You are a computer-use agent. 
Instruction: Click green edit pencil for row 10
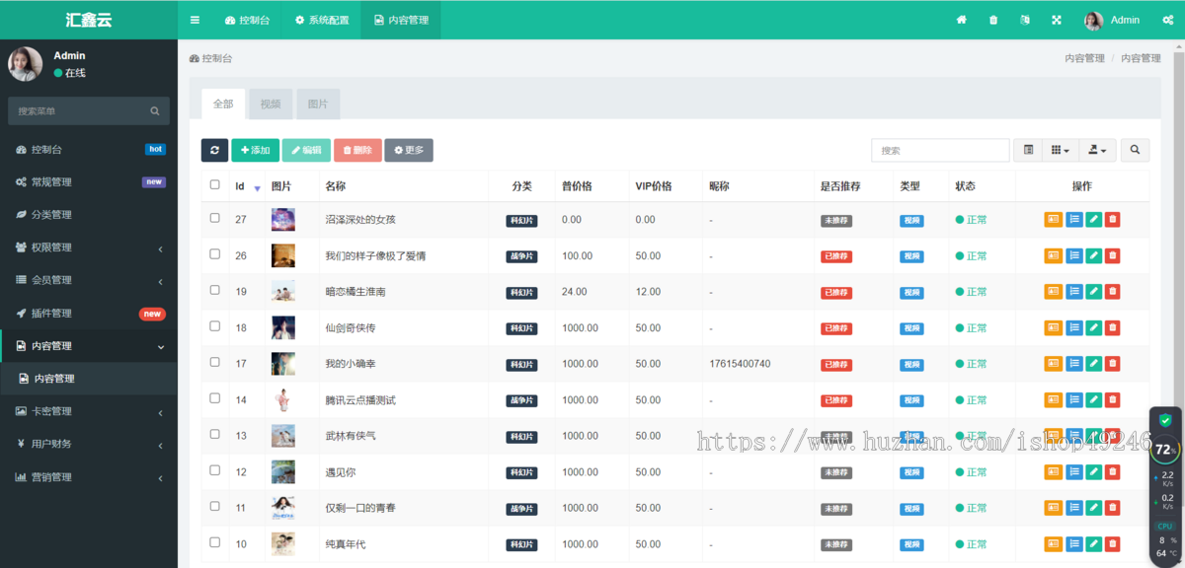tap(1093, 543)
